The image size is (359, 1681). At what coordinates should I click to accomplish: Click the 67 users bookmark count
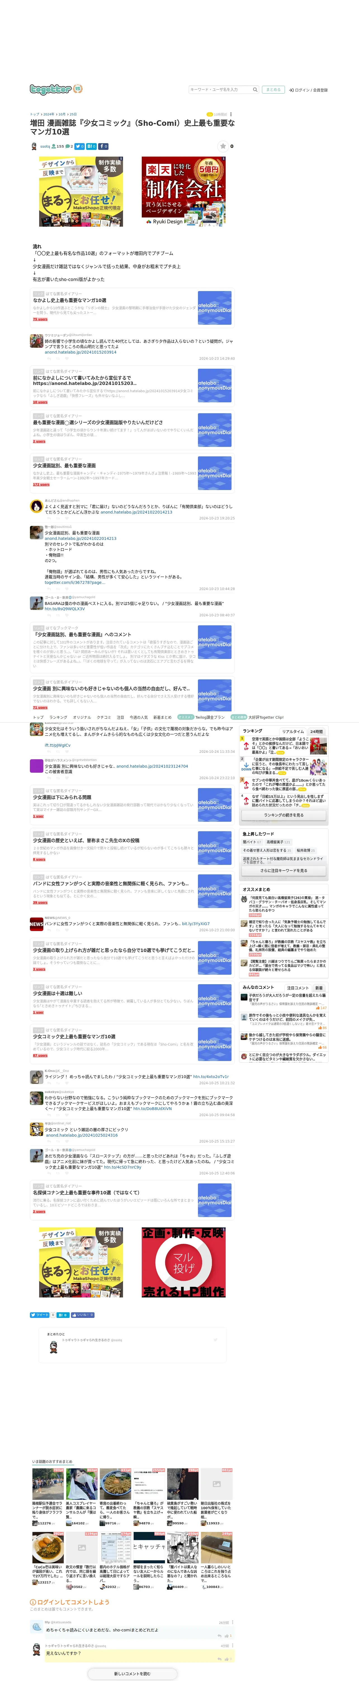(x=40, y=1055)
